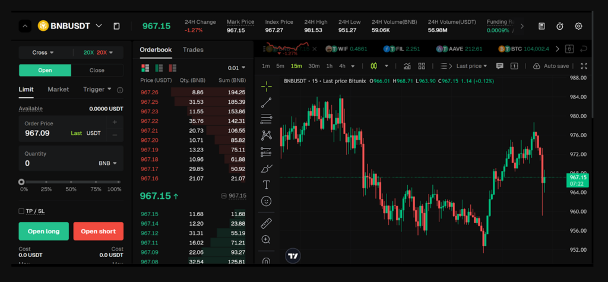The width and height of the screenshot is (608, 282).
Task: Click the info icon beside Trigger
Action: 120,90
